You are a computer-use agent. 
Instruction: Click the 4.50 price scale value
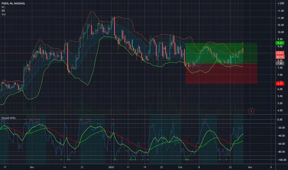[280, 110]
